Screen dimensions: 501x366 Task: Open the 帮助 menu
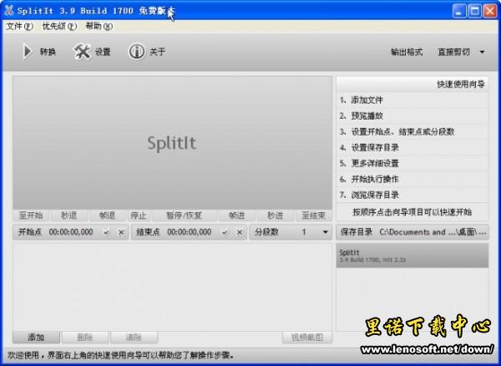[99, 26]
